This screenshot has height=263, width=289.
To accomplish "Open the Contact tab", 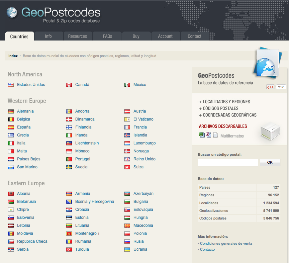I will point(195,36).
